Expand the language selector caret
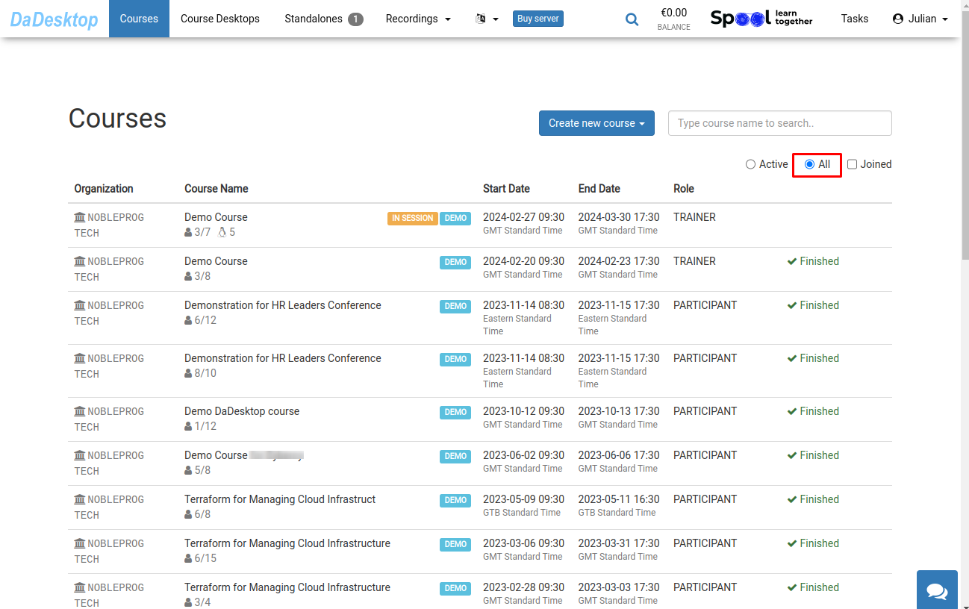Image resolution: width=969 pixels, height=609 pixels. coord(496,19)
